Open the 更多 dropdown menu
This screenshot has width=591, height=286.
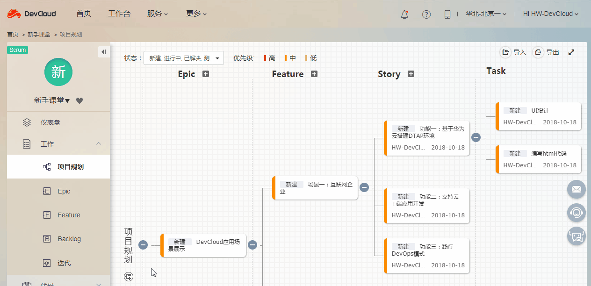pyautogui.click(x=196, y=14)
